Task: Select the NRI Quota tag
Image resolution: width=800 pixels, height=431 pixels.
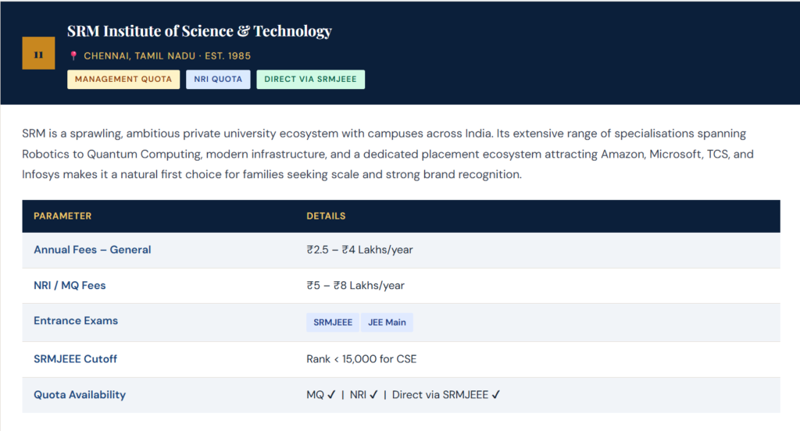Action: [218, 79]
